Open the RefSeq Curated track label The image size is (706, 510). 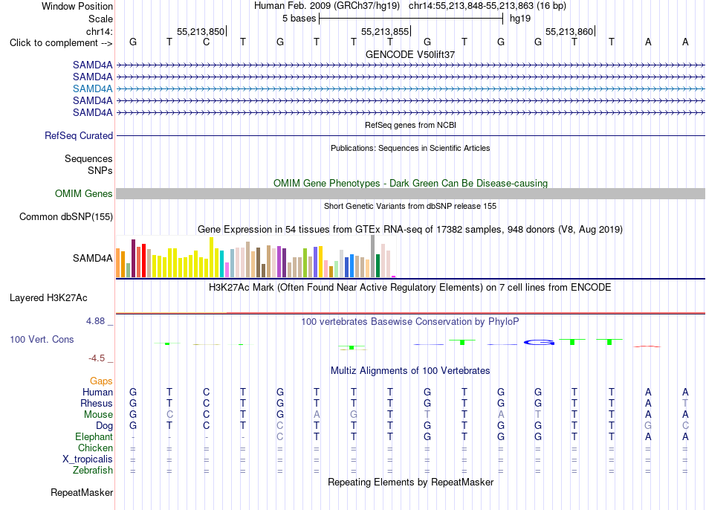(x=78, y=135)
